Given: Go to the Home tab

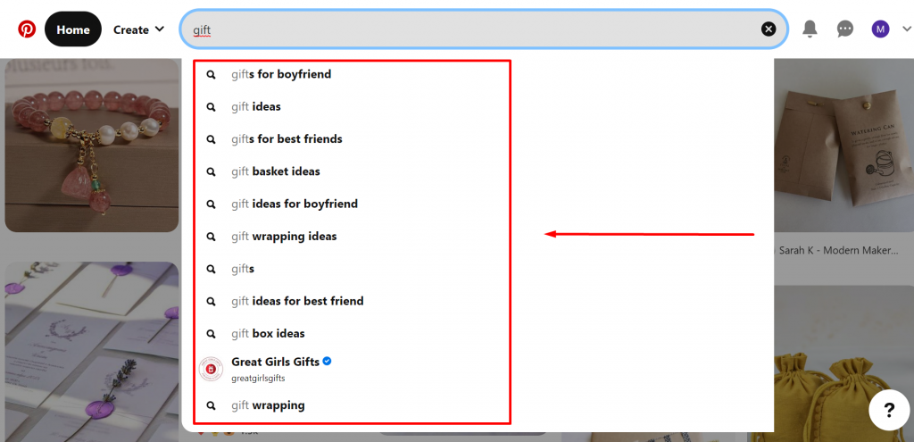Looking at the screenshot, I should pyautogui.click(x=73, y=29).
